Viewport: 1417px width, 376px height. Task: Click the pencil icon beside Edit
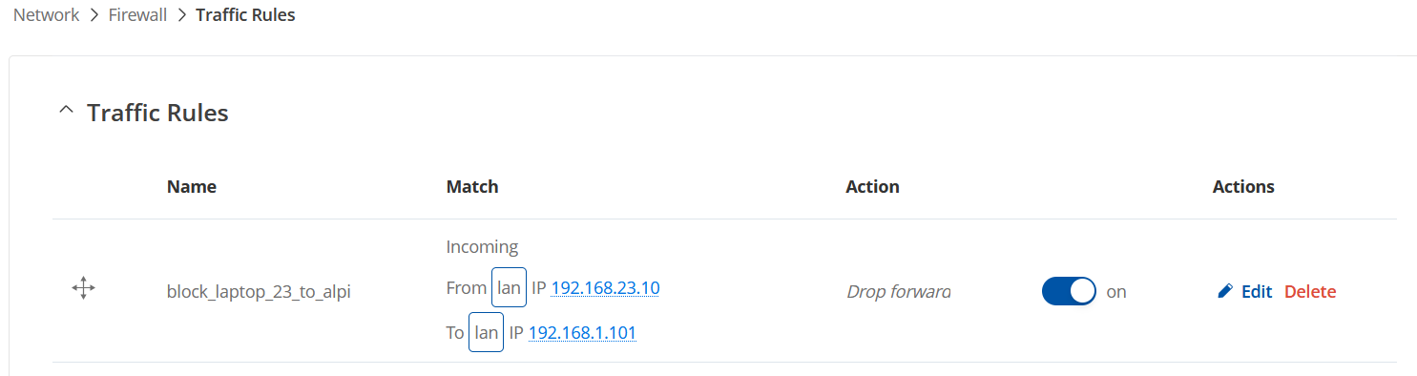[x=1225, y=292]
